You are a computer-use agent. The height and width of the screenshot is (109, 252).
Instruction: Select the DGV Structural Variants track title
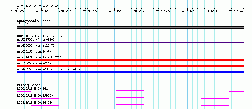click(x=40, y=36)
